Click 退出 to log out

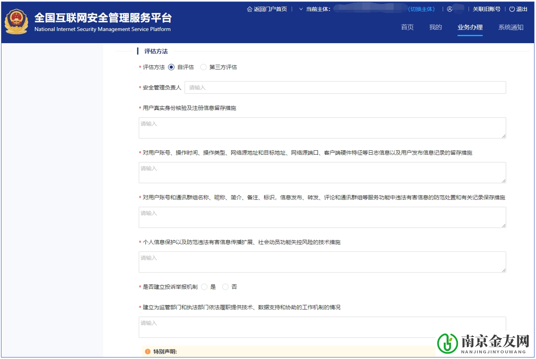pyautogui.click(x=522, y=8)
